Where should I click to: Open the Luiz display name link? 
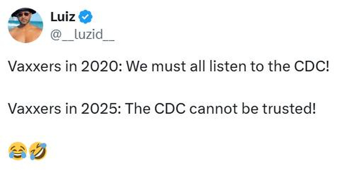63,16
